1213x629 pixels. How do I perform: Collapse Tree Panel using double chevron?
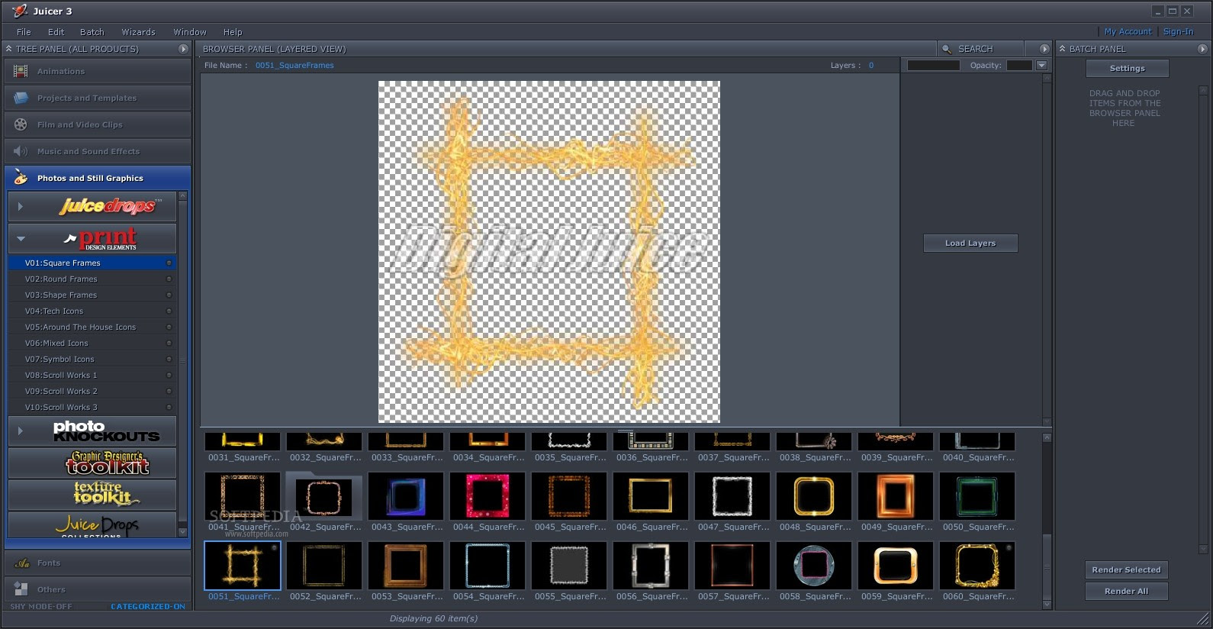pos(8,49)
